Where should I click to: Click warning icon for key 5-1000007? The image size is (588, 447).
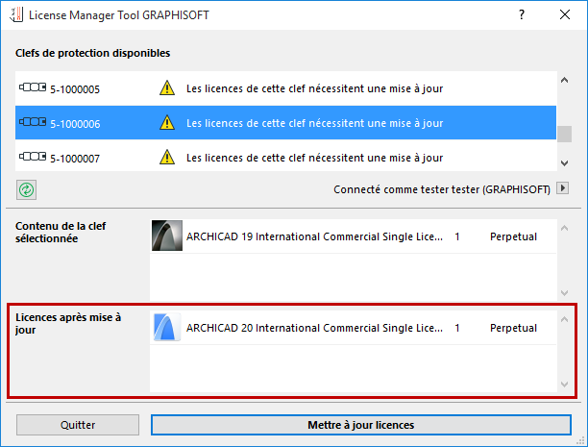click(167, 158)
